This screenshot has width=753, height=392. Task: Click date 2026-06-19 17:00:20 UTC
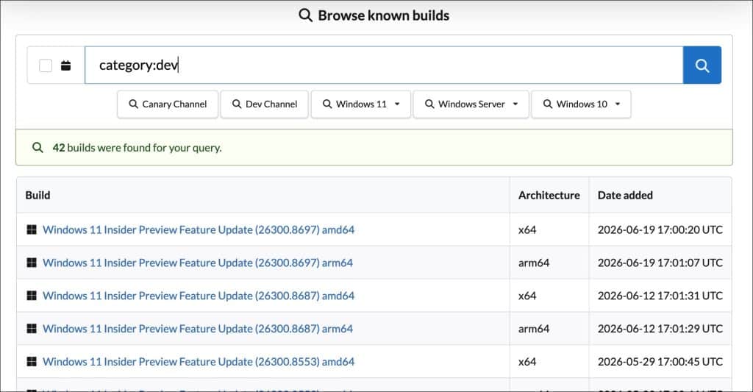pos(660,229)
